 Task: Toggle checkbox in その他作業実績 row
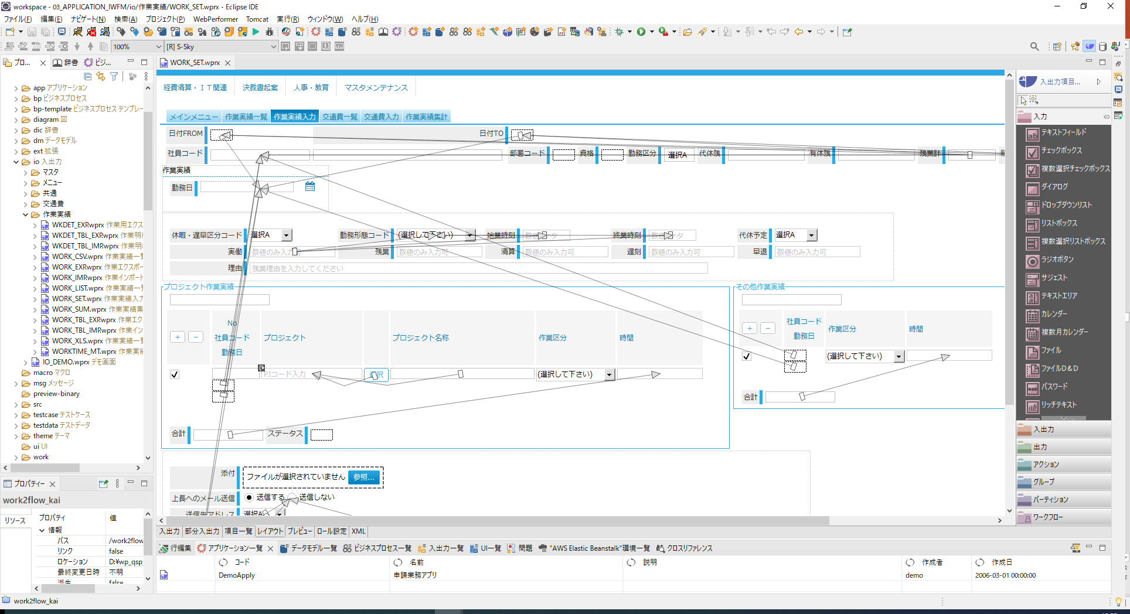coord(747,356)
